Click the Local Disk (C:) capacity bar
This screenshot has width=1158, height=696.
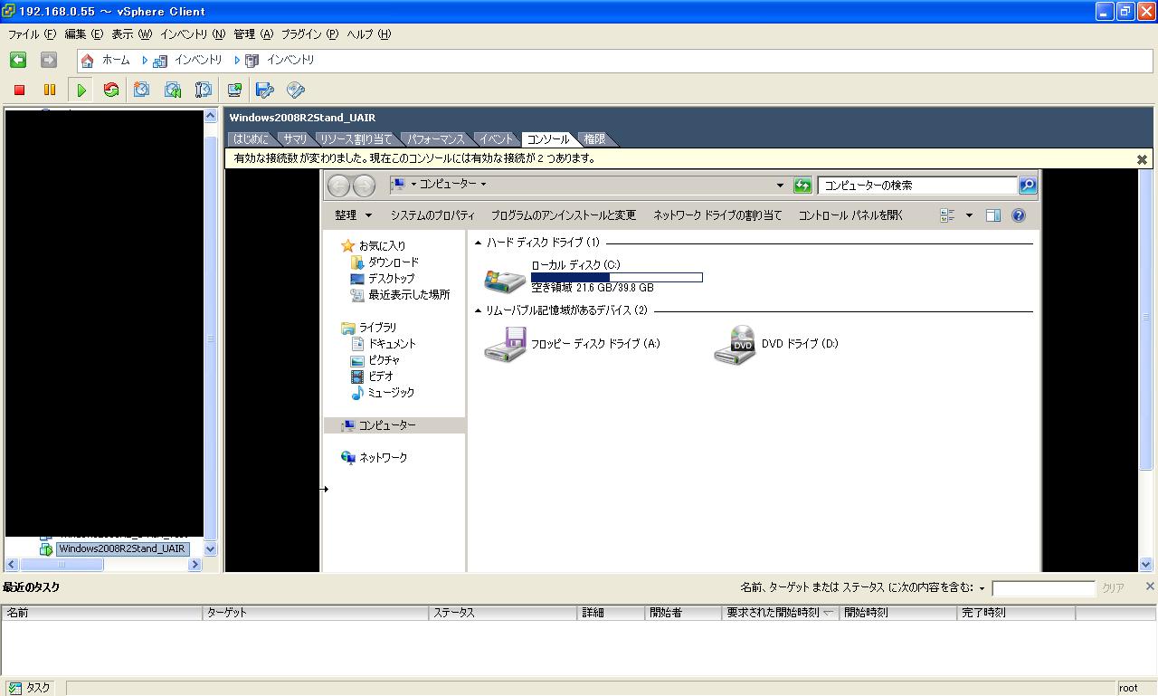point(616,277)
